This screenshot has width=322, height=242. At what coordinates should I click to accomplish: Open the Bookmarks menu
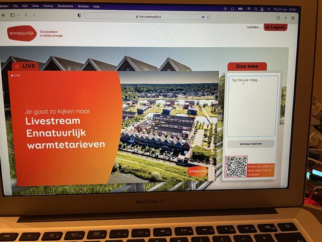pos(65,6)
